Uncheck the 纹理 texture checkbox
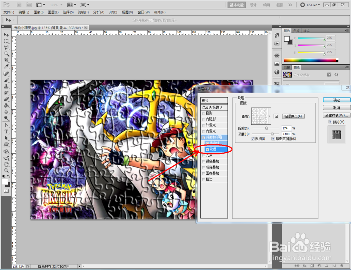Viewport: 351px width, 270px height. tap(207, 149)
